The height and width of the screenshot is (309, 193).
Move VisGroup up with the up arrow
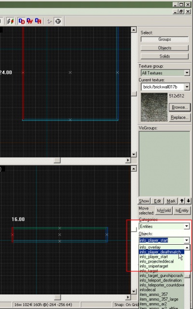pos(182,201)
